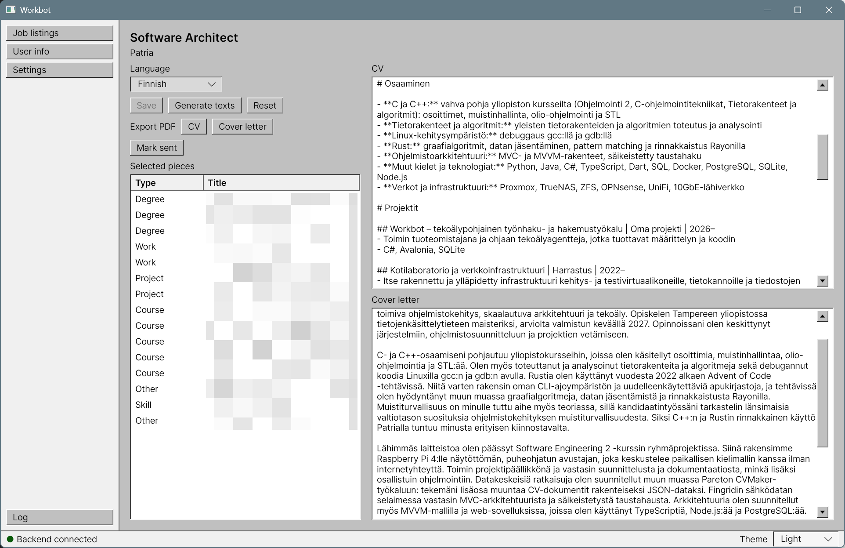Click the Generate texts button
The height and width of the screenshot is (548, 845).
point(205,105)
